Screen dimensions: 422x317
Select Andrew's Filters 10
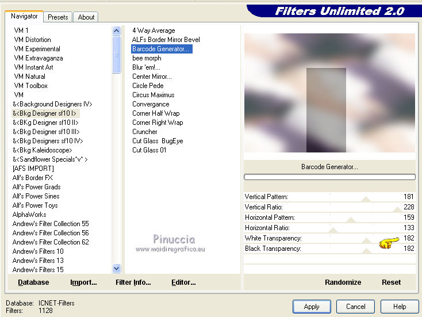38,251
